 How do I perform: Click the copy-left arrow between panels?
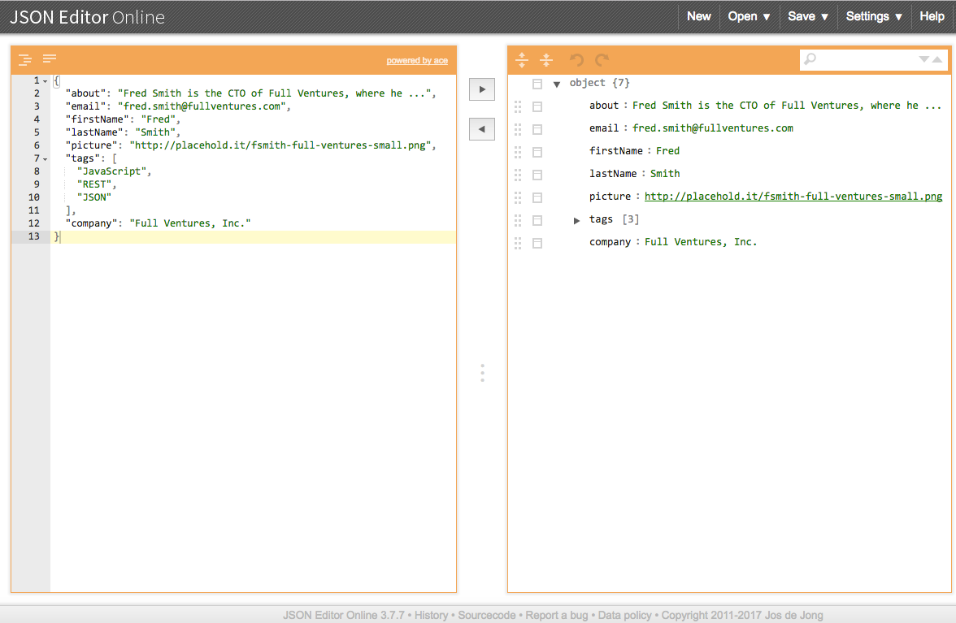[x=481, y=128]
